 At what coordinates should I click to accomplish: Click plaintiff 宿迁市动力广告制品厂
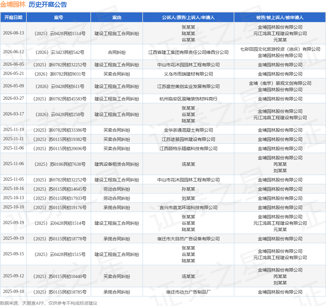pyautogui.click(x=188, y=292)
